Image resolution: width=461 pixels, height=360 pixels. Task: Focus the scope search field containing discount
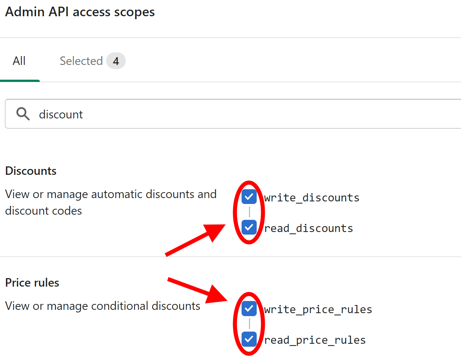(x=233, y=114)
